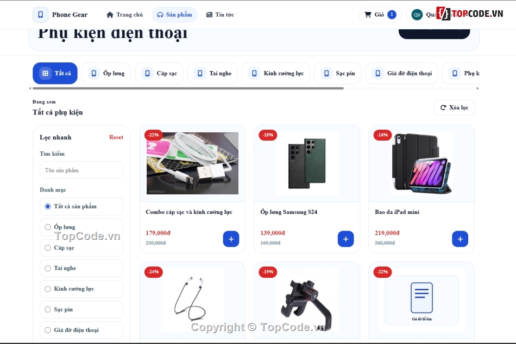
Task: Switch to the Sạc pin category chip
Action: [338, 73]
